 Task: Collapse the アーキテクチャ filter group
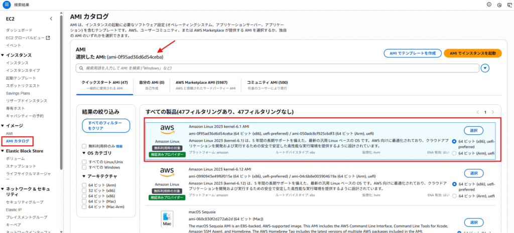[84, 176]
